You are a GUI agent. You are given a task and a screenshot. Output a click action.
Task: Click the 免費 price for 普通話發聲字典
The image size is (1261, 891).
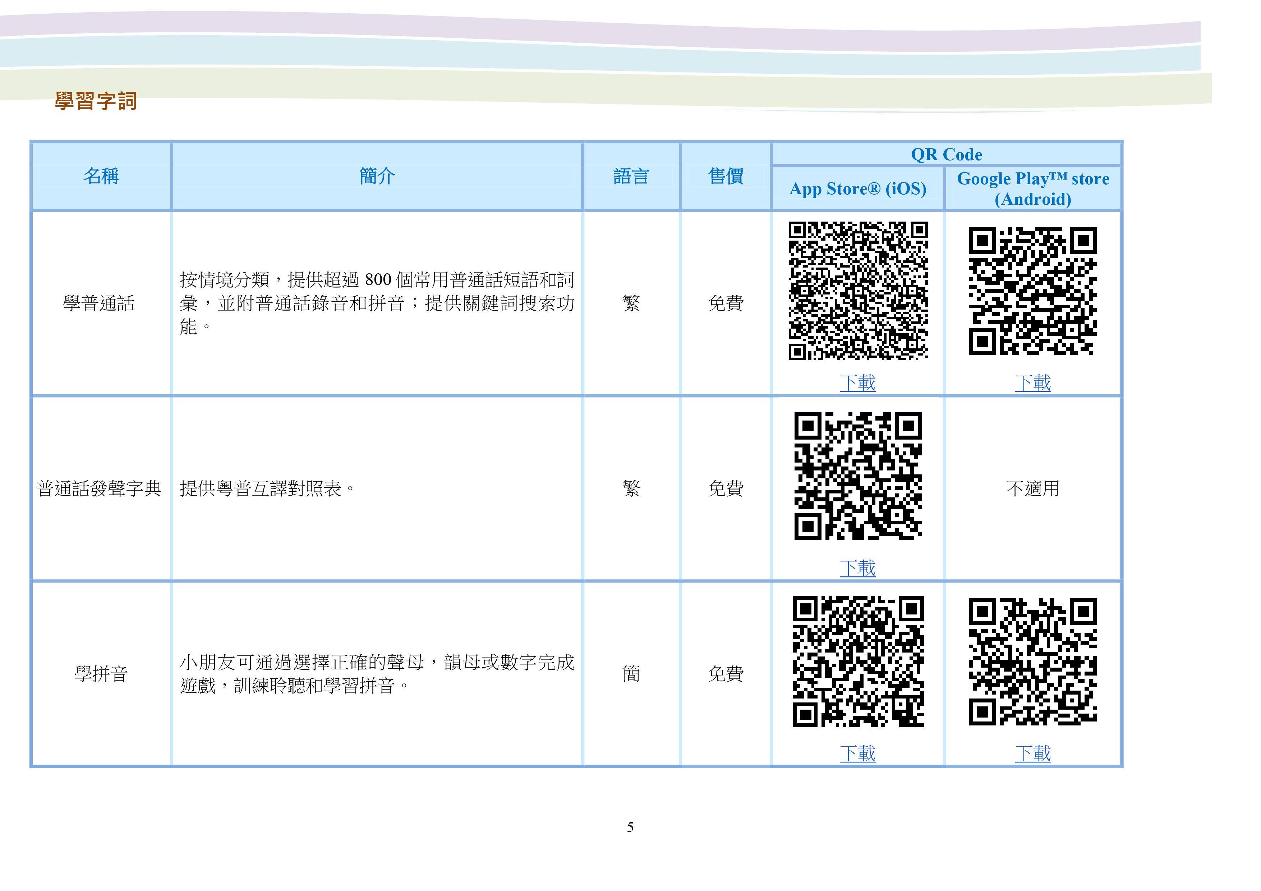click(x=726, y=488)
